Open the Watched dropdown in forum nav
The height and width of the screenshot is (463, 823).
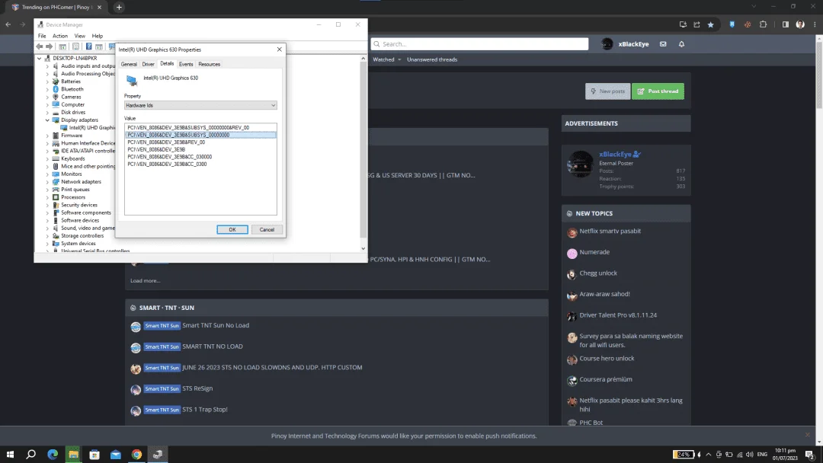(387, 59)
